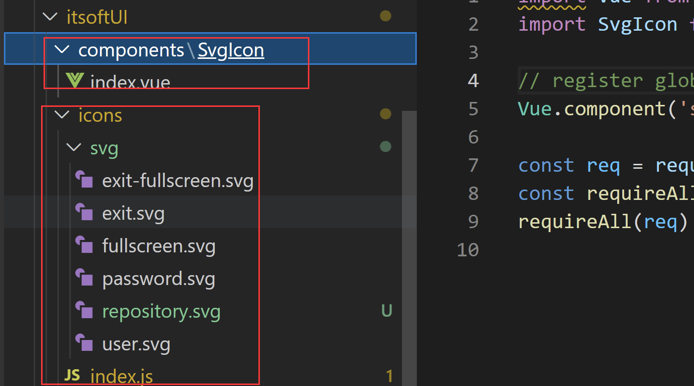Click the exit-fullscreen.svg file icon
The image size is (694, 386).
tap(84, 180)
